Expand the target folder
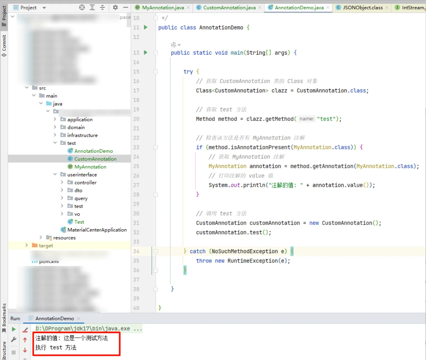Screen dimensions: 426x360 click(x=27, y=245)
